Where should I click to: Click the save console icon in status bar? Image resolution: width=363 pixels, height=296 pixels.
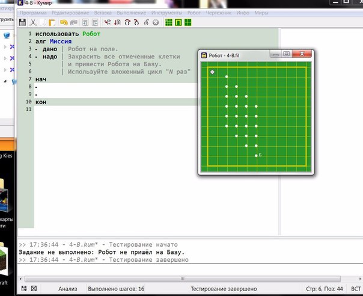(x=23, y=289)
